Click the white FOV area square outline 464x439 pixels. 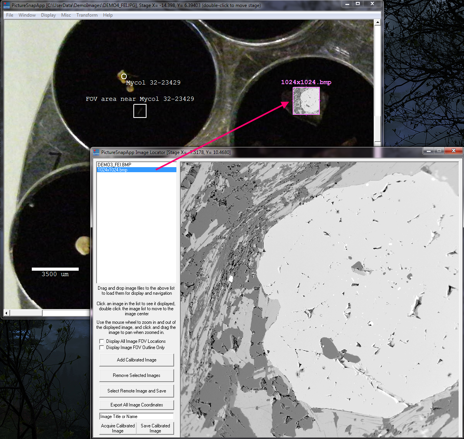[140, 111]
